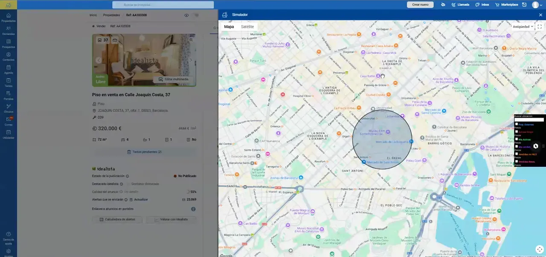The image size is (546, 257).
Task: Check the Activas Grupo checkbox
Action: pyautogui.click(x=517, y=131)
